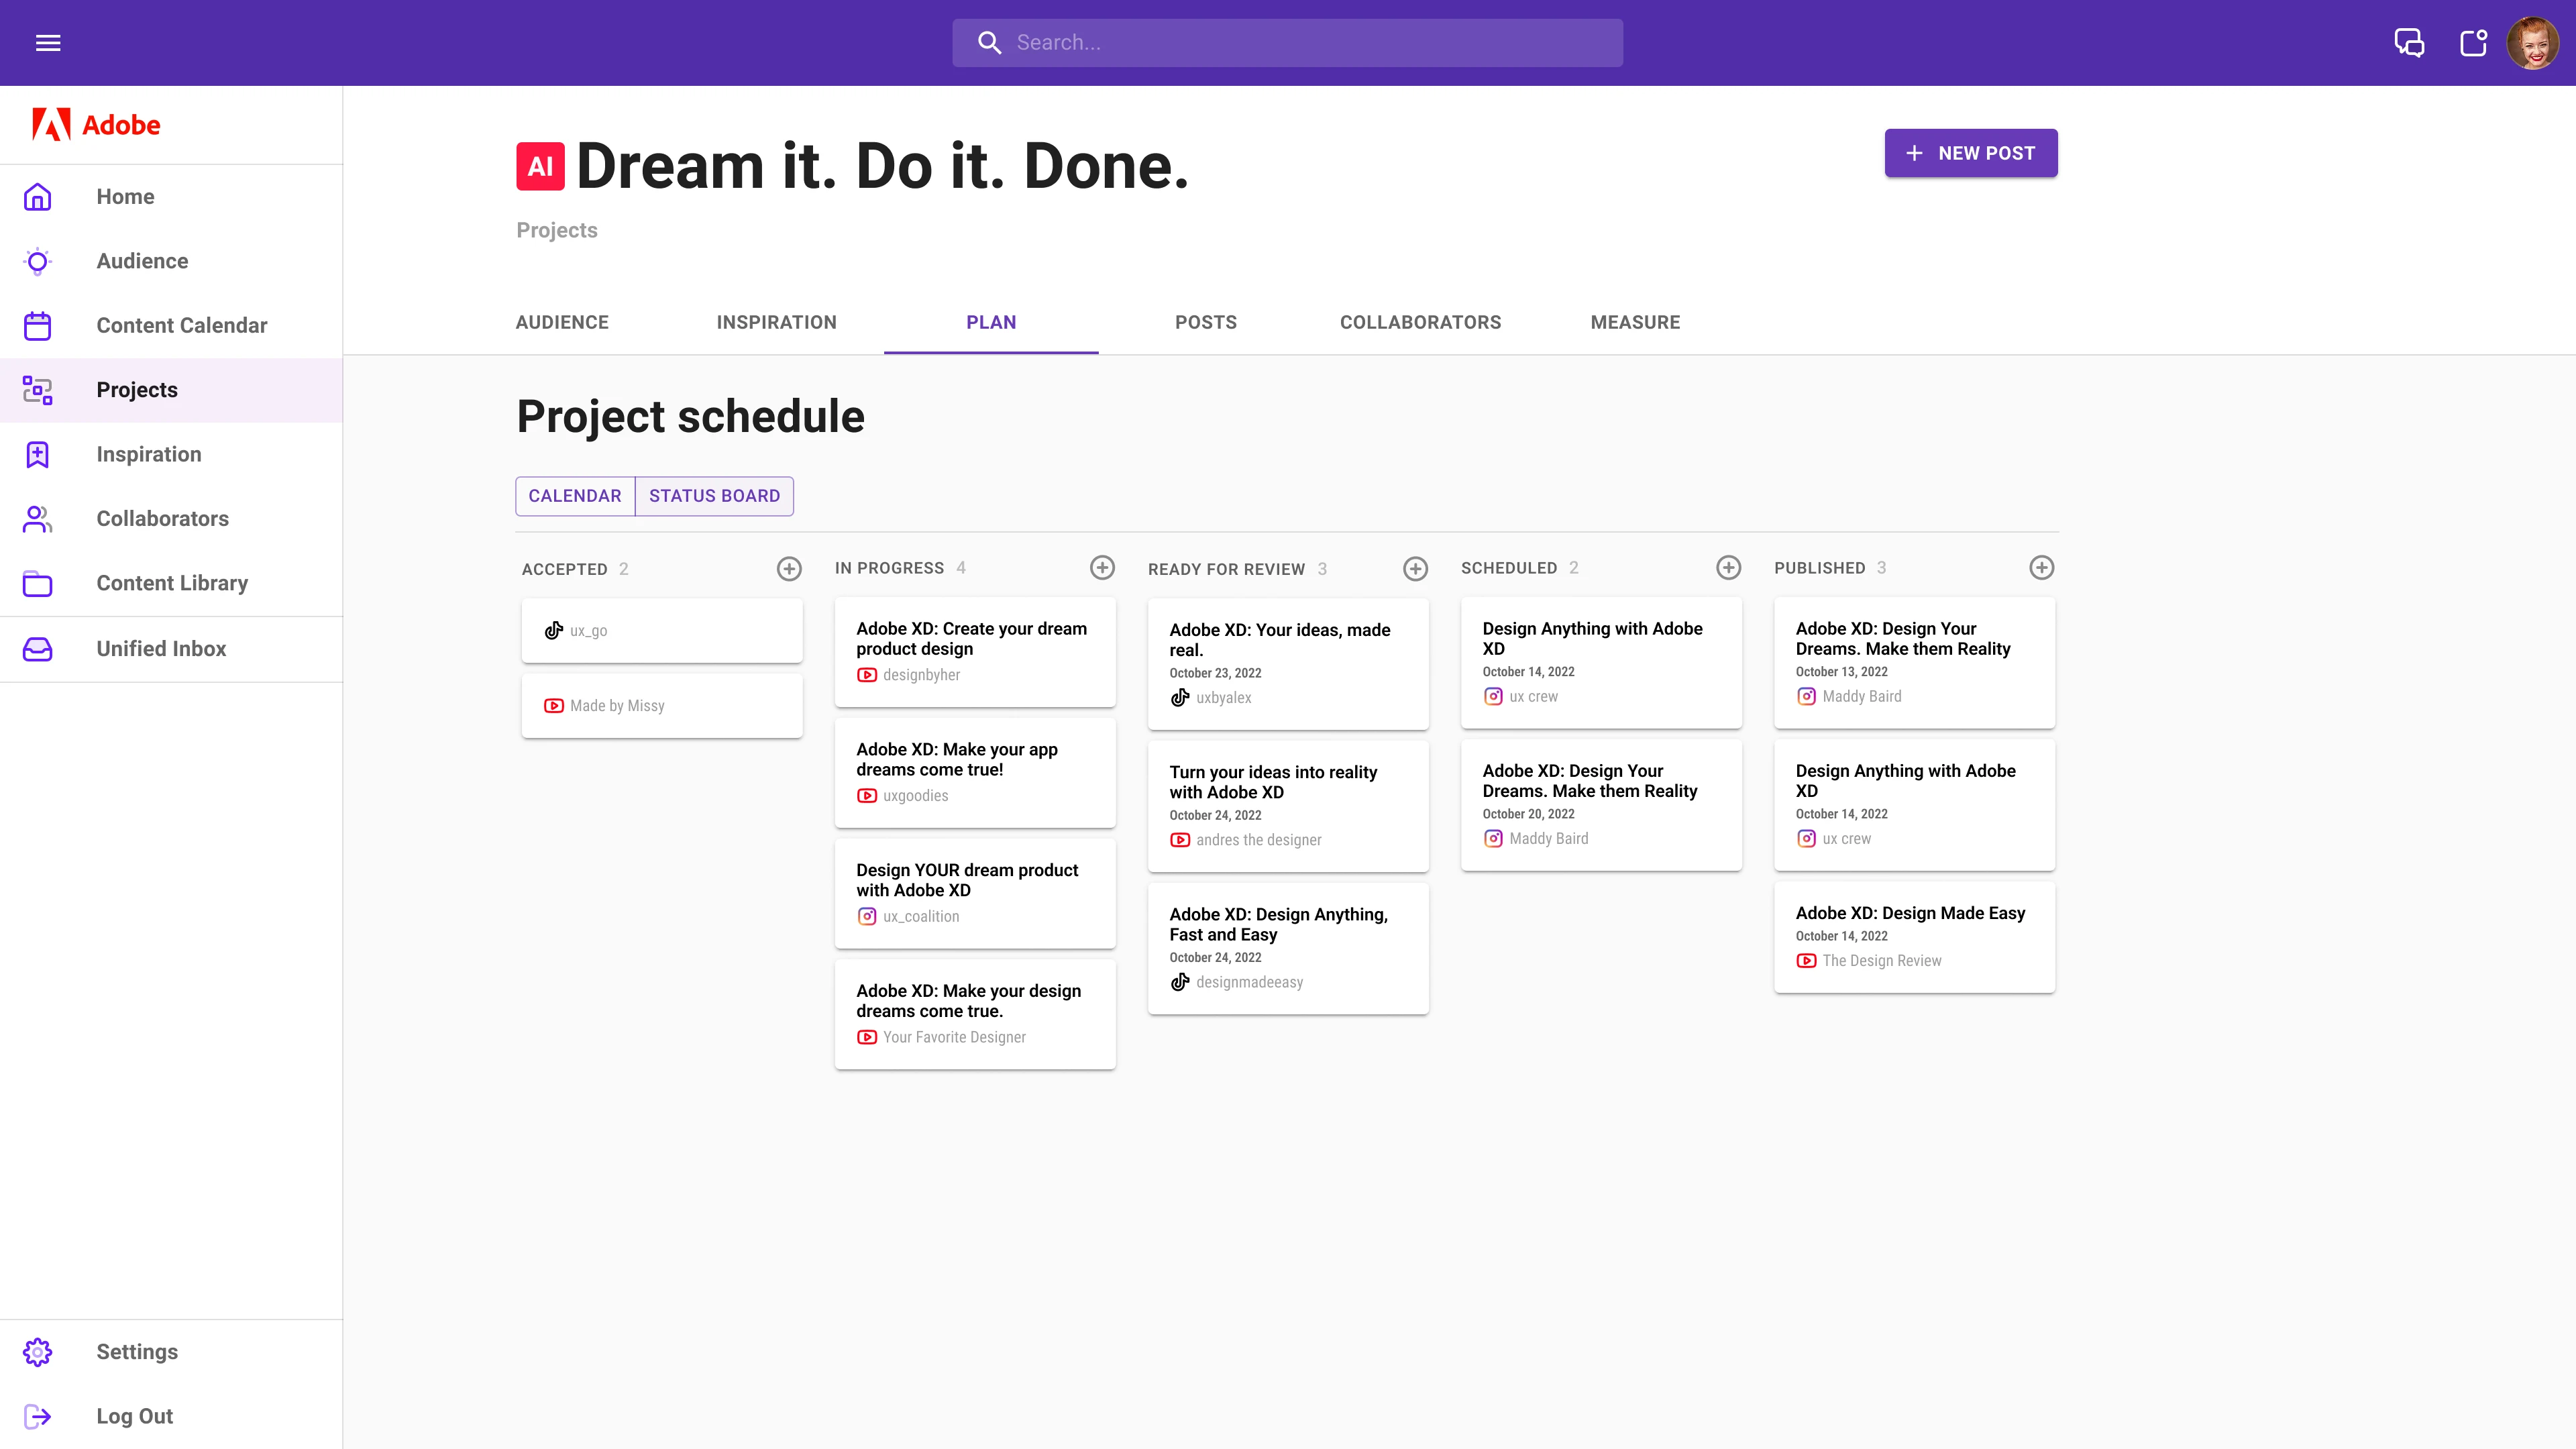Click the Content Calendar calendar icon
Screen dimensions: 2576x1449
tap(38, 326)
